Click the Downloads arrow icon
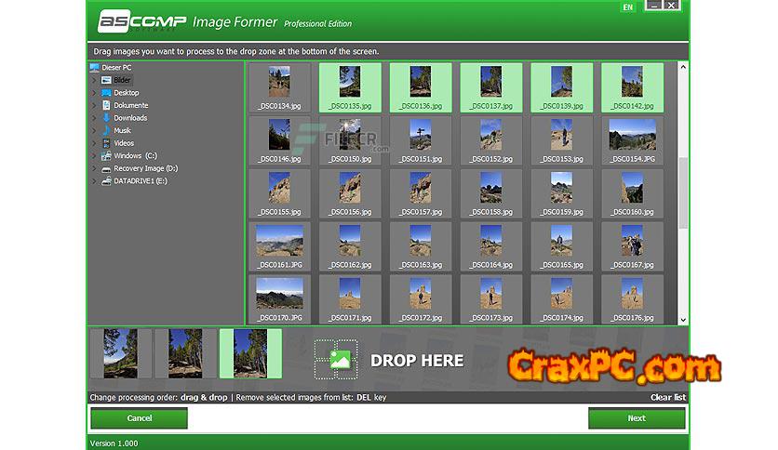Image resolution: width=778 pixels, height=450 pixels. coord(106,117)
